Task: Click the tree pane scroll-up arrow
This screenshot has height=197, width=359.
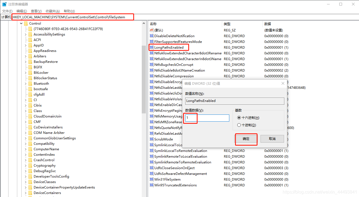Action: pyautogui.click(x=144, y=23)
